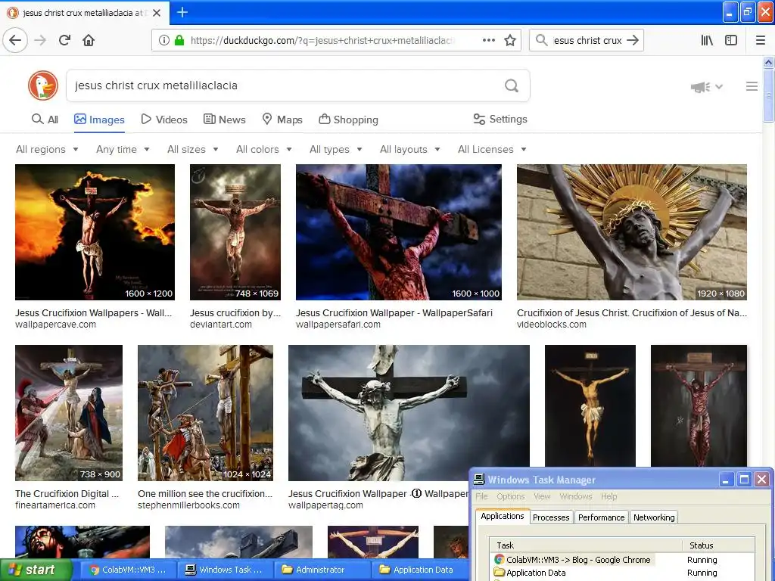
Task: Click the Application Data folder icon in Task Manager
Action: [500, 572]
